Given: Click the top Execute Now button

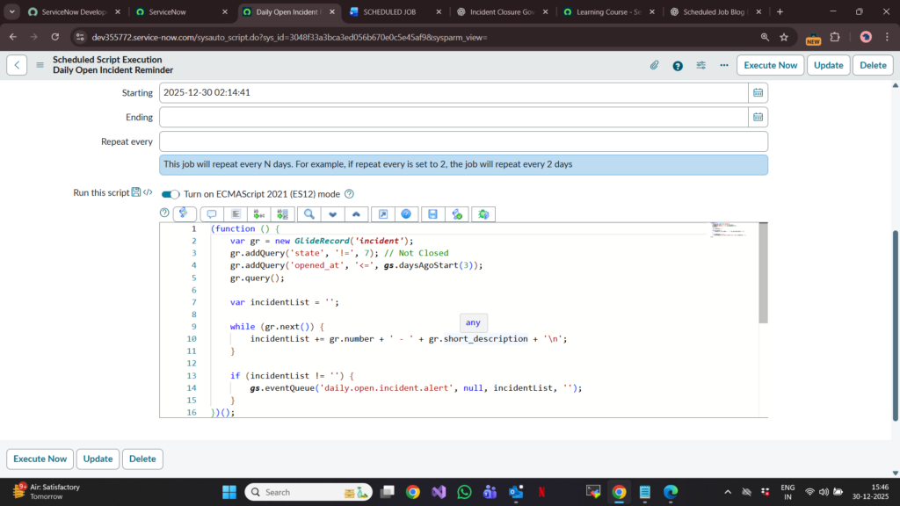Looking at the screenshot, I should 769,65.
